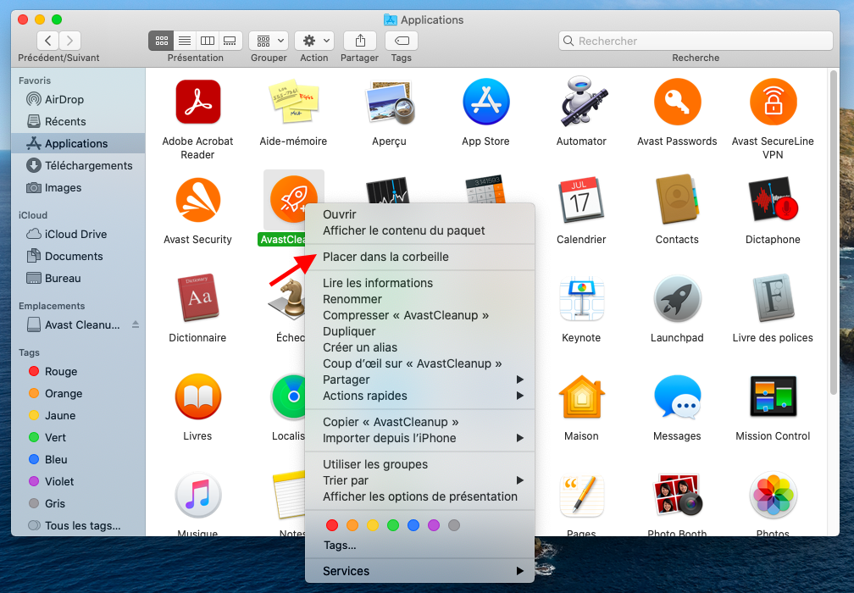Viewport: 854px width, 593px height.
Task: Choose Afficher le contenu du paquet
Action: click(x=420, y=231)
